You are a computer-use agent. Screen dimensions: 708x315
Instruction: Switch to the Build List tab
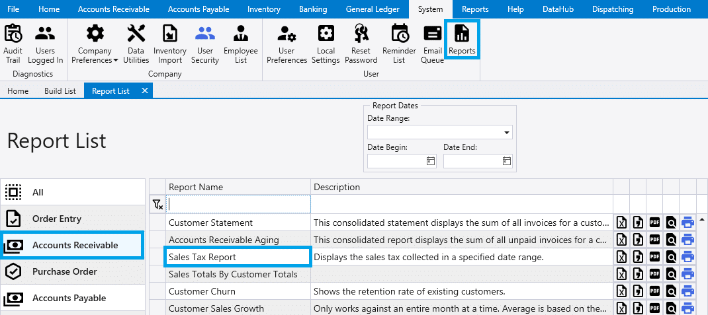click(x=60, y=91)
